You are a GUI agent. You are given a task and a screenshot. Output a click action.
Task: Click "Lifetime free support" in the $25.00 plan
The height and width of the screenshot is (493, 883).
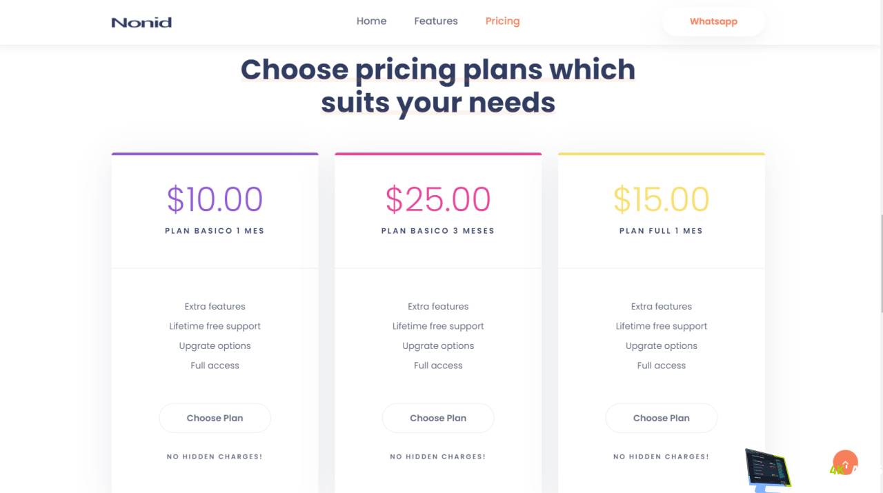click(438, 326)
